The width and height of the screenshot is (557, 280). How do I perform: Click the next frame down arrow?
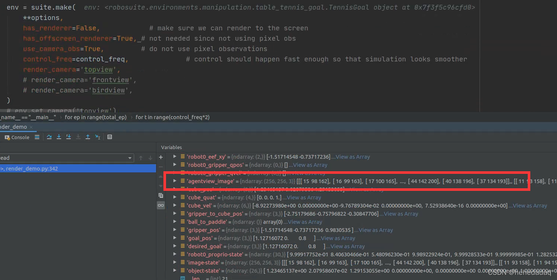click(x=150, y=158)
